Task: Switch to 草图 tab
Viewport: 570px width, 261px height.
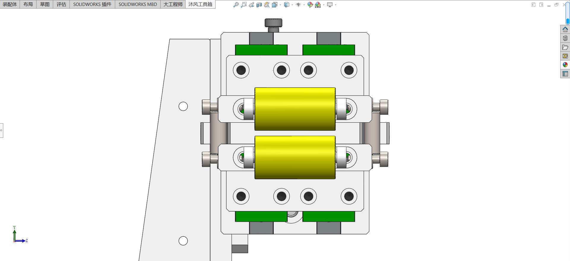Action: [45, 4]
